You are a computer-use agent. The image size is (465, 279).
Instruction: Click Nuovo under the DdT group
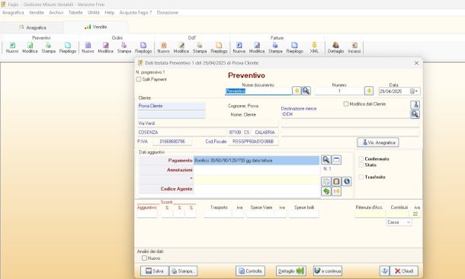[x=163, y=48]
